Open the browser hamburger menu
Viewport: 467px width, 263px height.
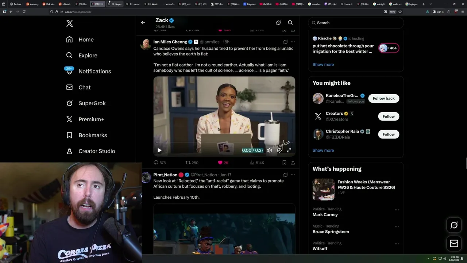tap(462, 12)
